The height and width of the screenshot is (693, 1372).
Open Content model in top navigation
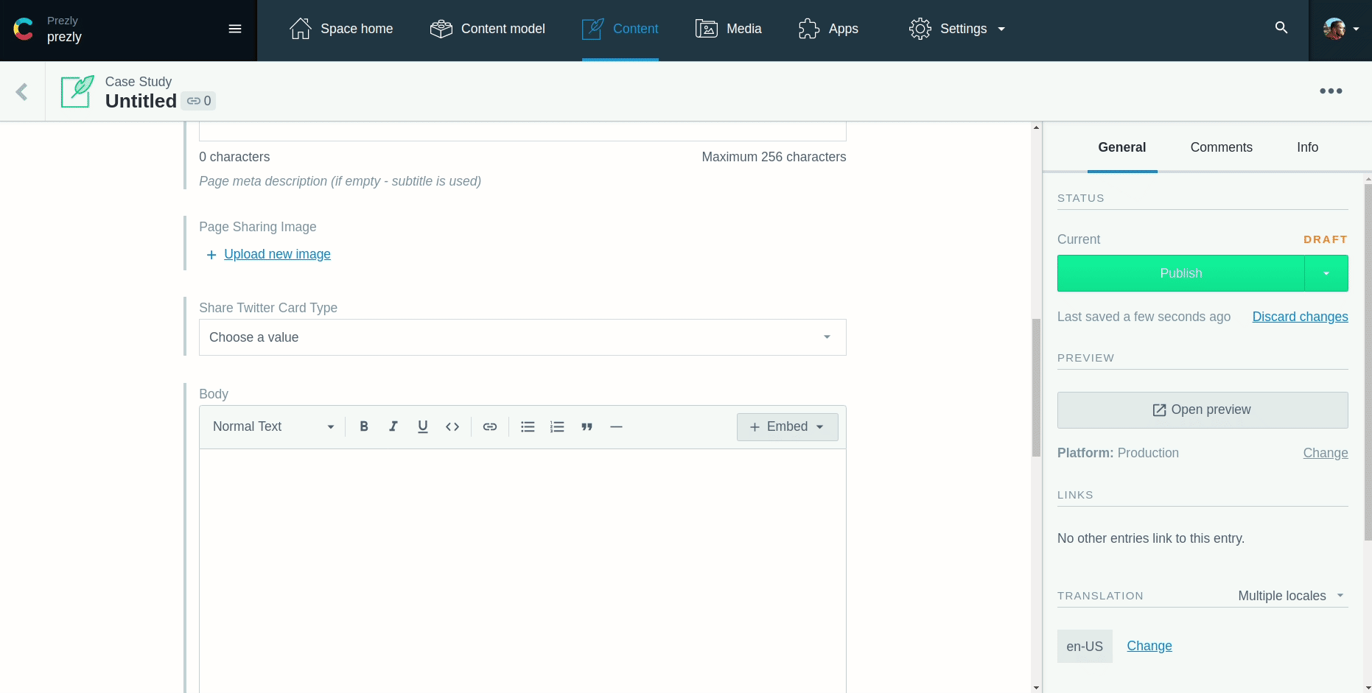488,29
